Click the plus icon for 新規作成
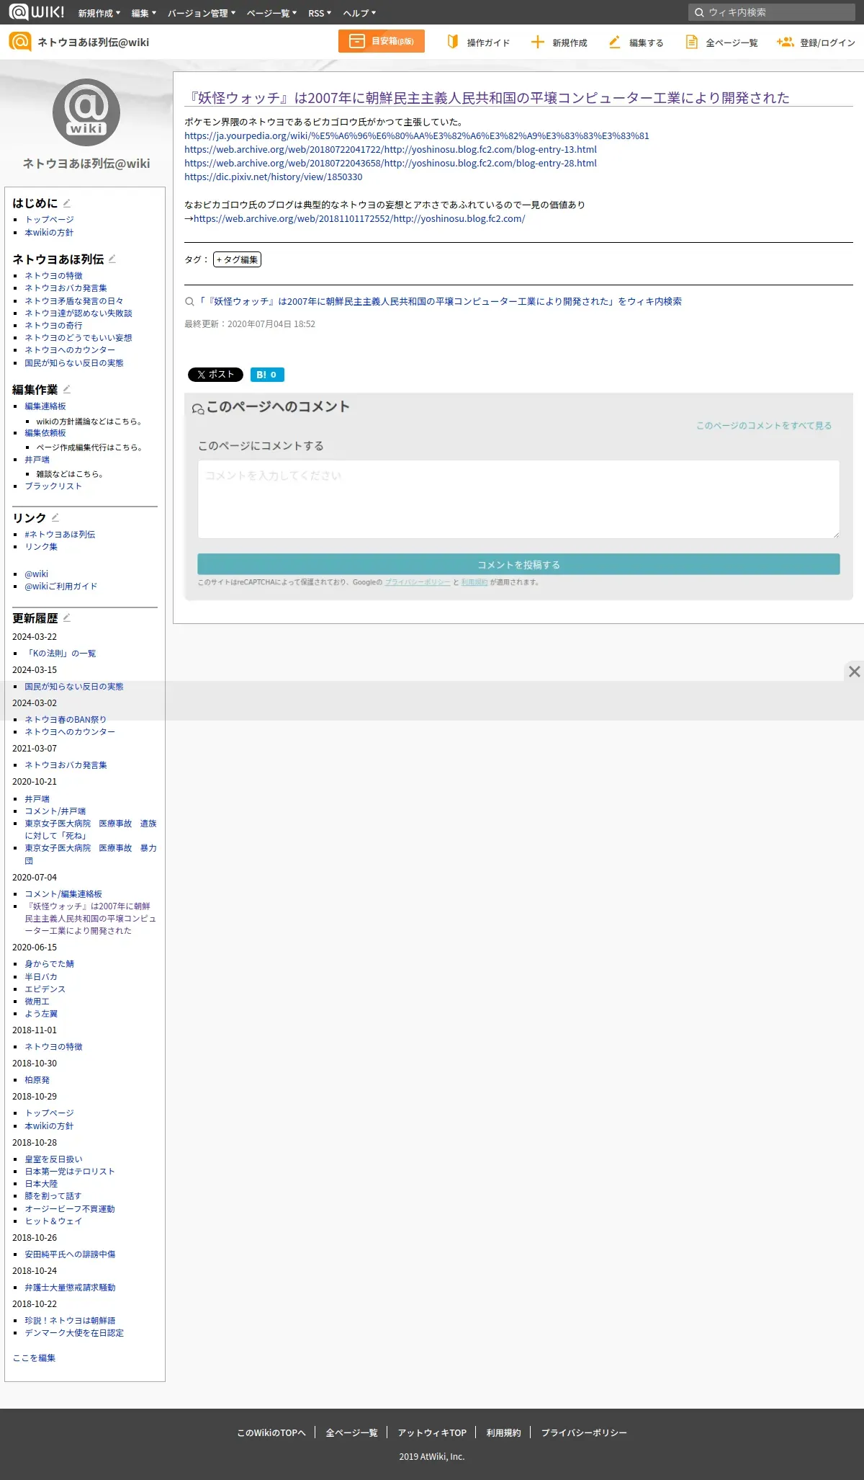Image resolution: width=864 pixels, height=1480 pixels. tap(538, 42)
